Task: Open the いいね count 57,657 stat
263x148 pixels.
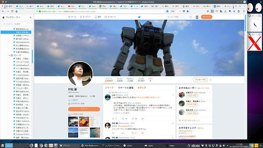Action: (x=141, y=80)
